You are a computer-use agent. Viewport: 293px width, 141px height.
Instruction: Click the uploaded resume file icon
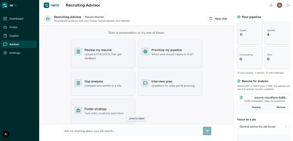click(x=241, y=98)
